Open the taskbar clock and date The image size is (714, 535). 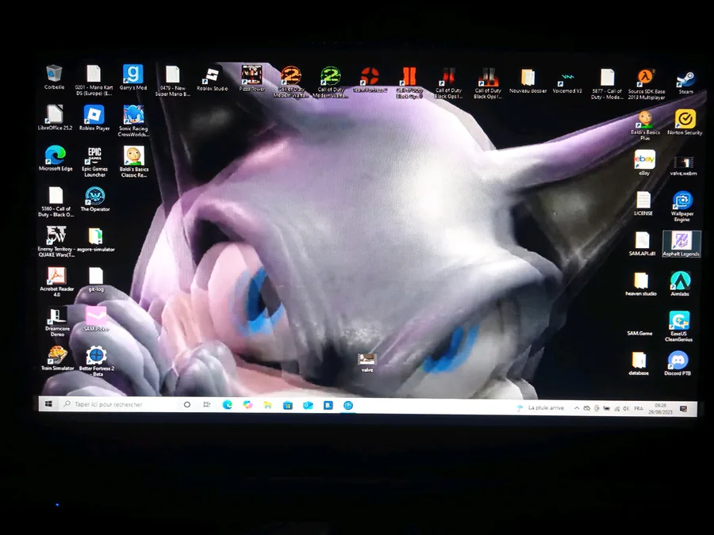coord(660,408)
